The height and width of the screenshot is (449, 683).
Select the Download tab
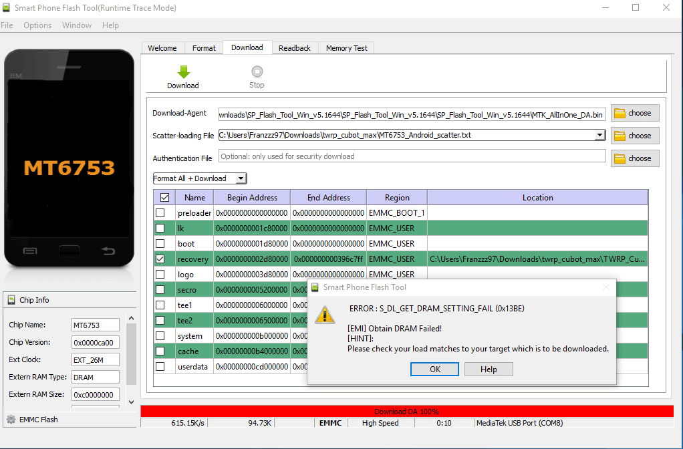tap(247, 47)
